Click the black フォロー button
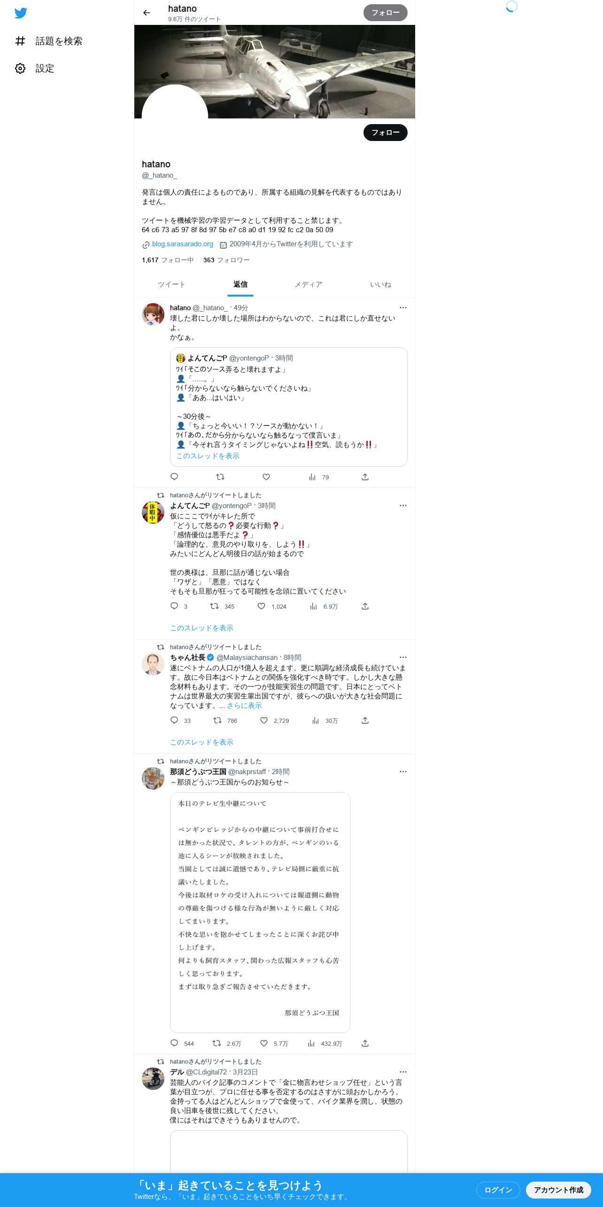This screenshot has width=603, height=1207. pyautogui.click(x=385, y=133)
